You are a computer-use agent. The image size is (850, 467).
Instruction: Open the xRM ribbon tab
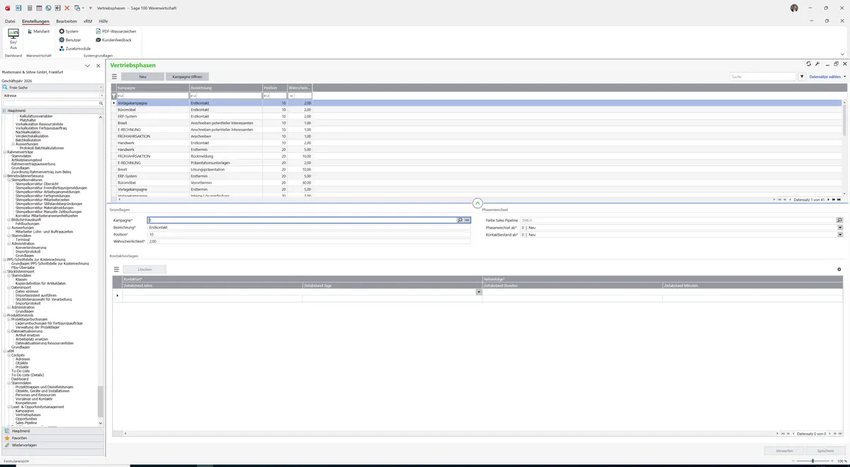click(x=89, y=21)
